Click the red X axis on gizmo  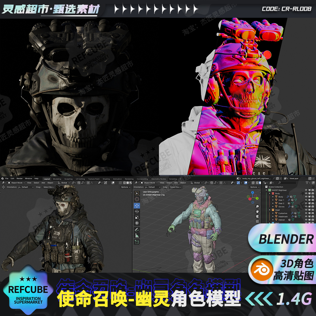[250, 199]
